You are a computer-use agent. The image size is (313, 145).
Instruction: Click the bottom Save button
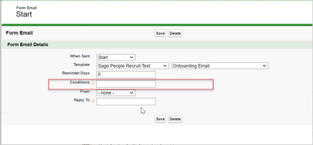[x=160, y=119]
